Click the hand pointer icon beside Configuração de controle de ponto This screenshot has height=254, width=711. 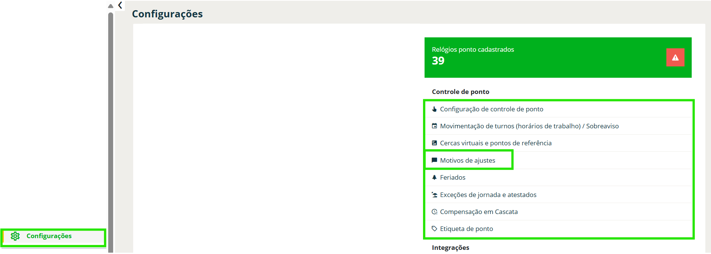[x=434, y=109]
